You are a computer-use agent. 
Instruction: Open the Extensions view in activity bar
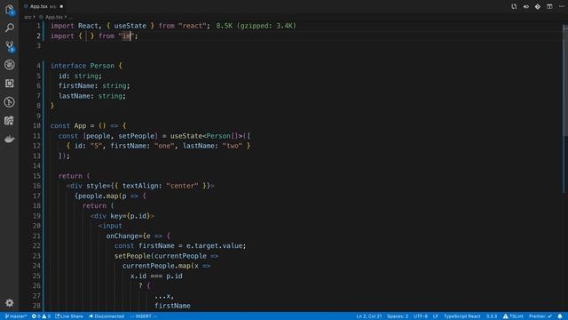coord(10,84)
